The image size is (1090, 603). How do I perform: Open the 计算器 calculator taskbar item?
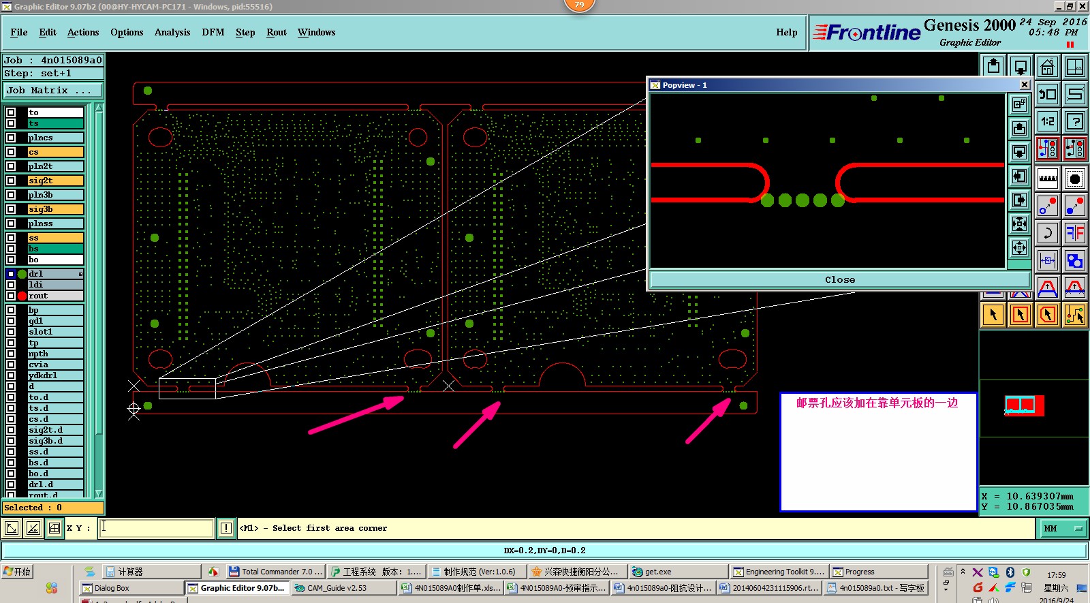point(151,572)
